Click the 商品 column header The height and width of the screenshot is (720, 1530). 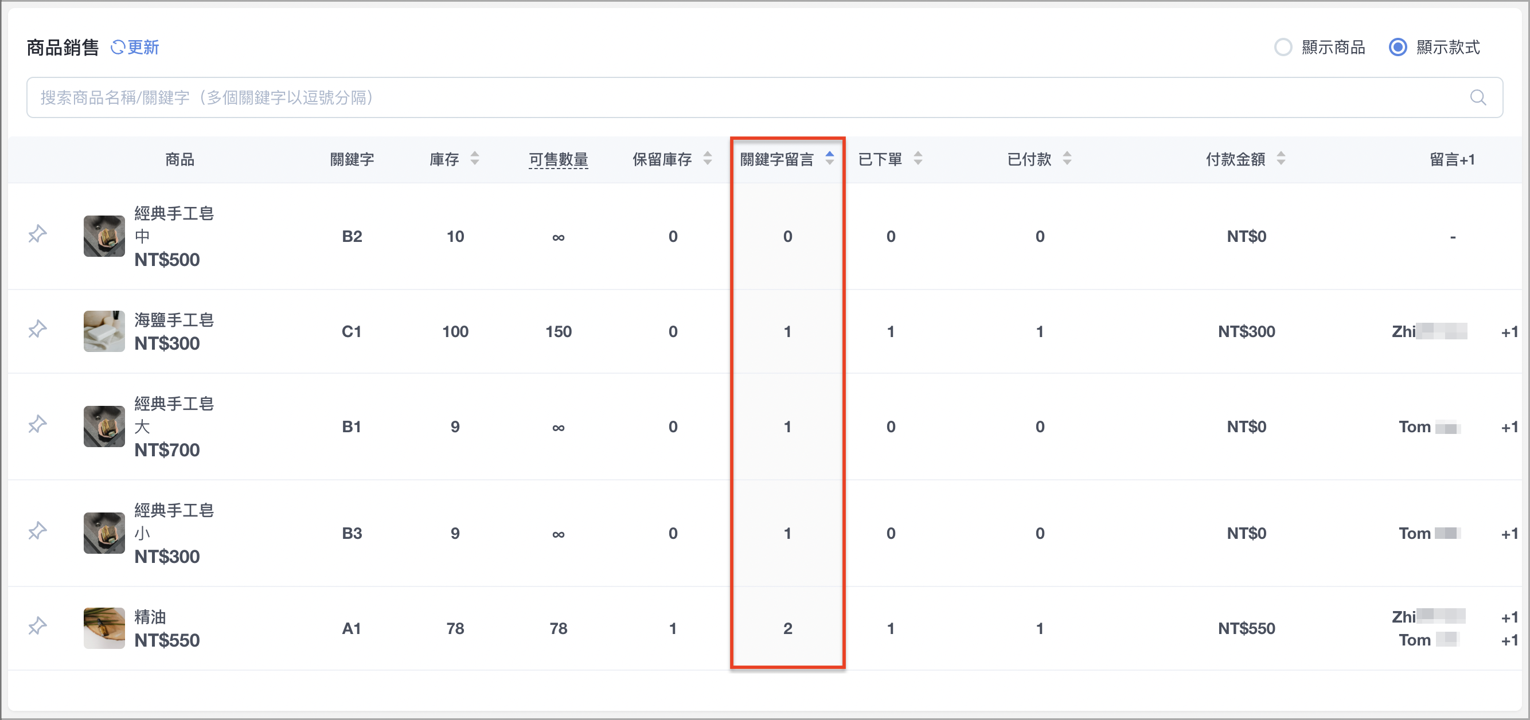[x=179, y=159]
